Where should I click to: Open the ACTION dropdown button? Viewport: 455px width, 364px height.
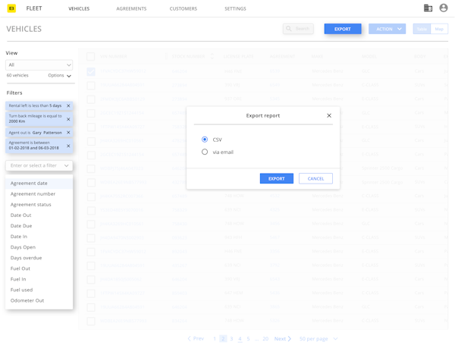click(x=387, y=29)
